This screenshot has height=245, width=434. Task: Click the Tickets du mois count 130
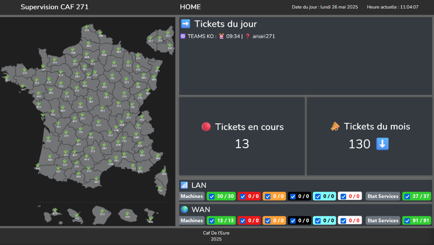(x=359, y=144)
